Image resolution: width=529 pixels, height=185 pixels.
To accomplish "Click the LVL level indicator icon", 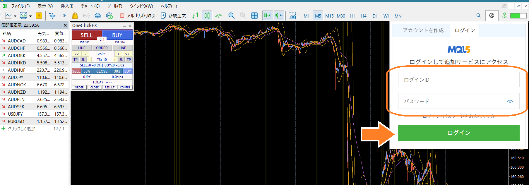I will [x=504, y=16].
